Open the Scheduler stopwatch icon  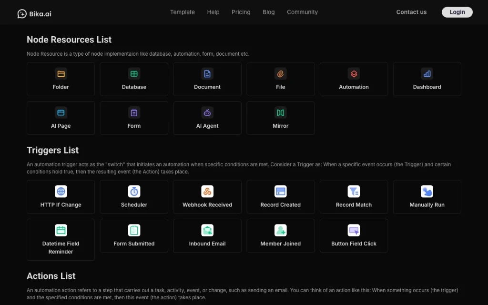[134, 192]
